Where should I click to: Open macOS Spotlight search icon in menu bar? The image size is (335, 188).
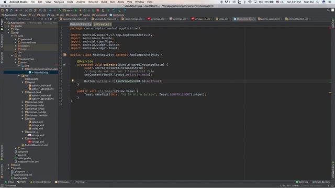(318, 2)
